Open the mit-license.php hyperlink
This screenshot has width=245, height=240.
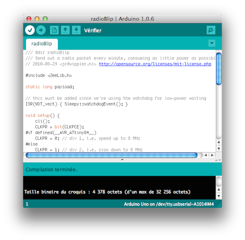click(155, 64)
